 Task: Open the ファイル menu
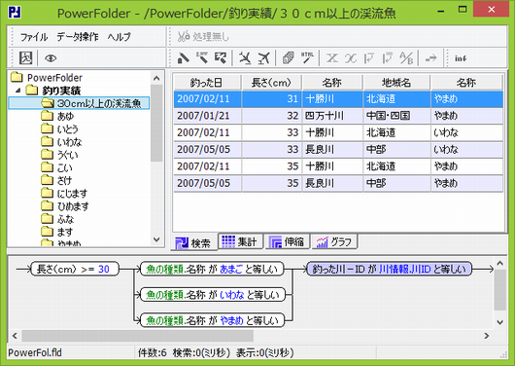(x=34, y=37)
